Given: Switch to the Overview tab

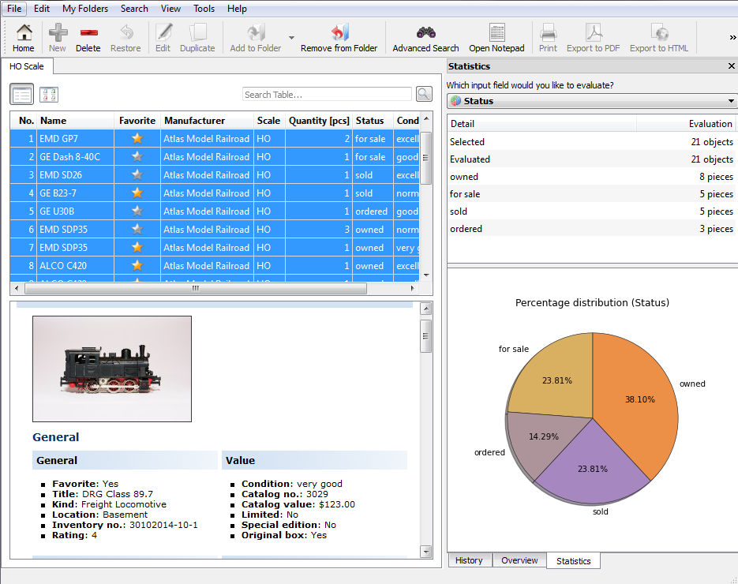Looking at the screenshot, I should point(519,560).
